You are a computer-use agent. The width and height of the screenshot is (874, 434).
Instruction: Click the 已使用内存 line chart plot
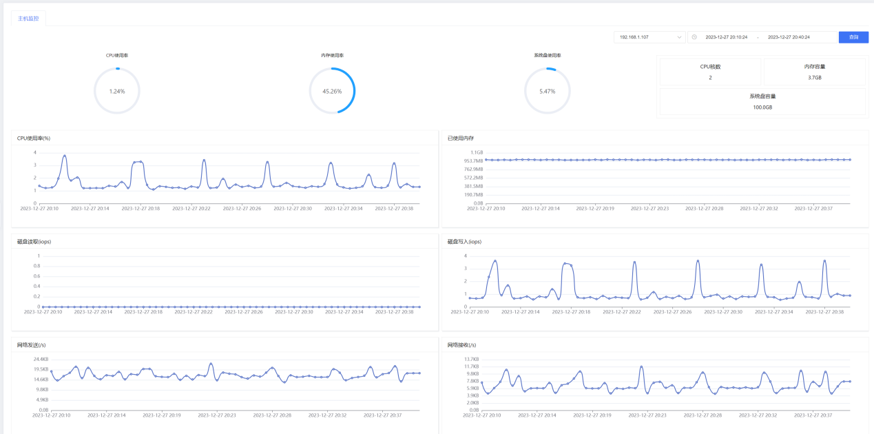pos(668,178)
